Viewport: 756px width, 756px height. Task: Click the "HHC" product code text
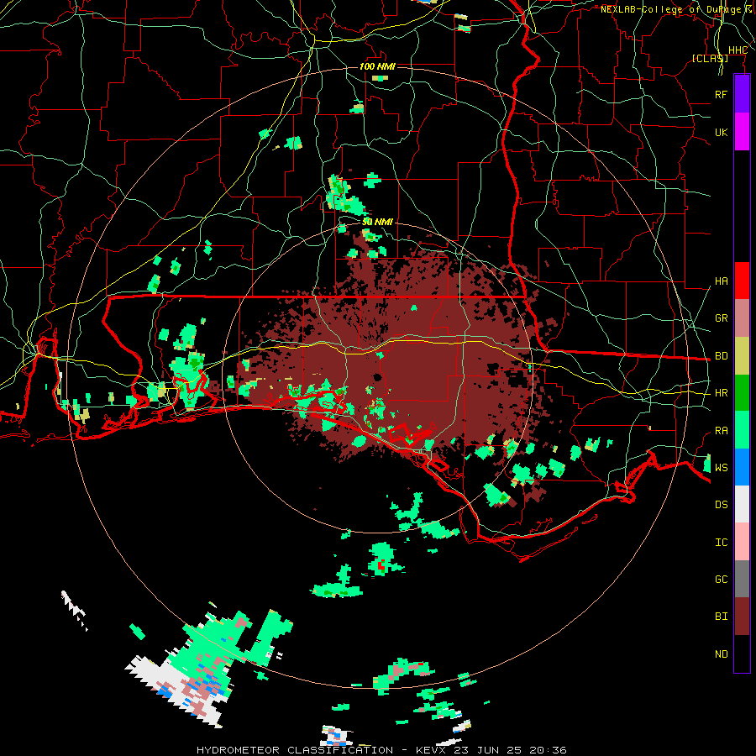click(738, 50)
